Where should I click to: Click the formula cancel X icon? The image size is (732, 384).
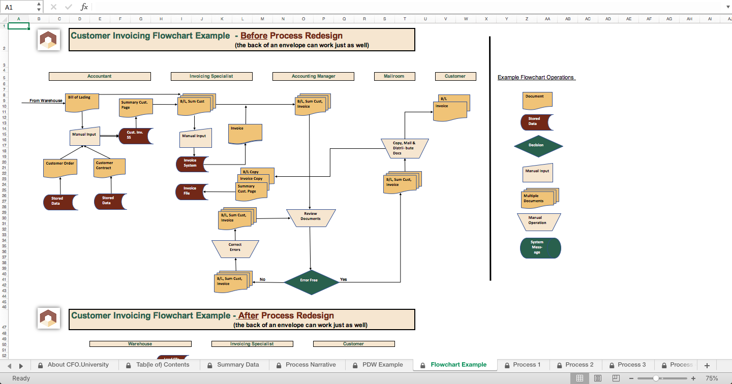tap(54, 7)
